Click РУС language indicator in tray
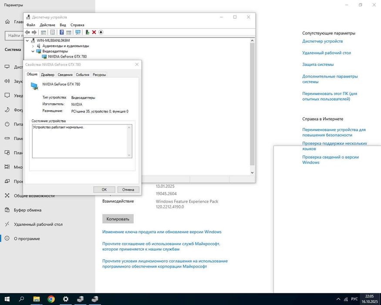The height and width of the screenshot is (305, 381). click(x=354, y=299)
